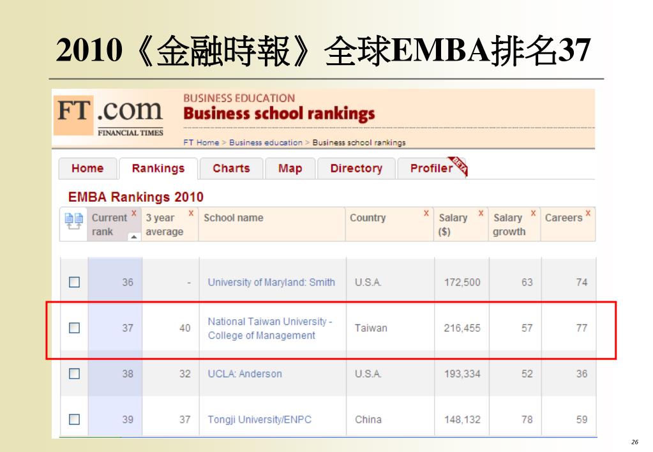Switch to the Map tab
The image size is (653, 452).
click(290, 169)
